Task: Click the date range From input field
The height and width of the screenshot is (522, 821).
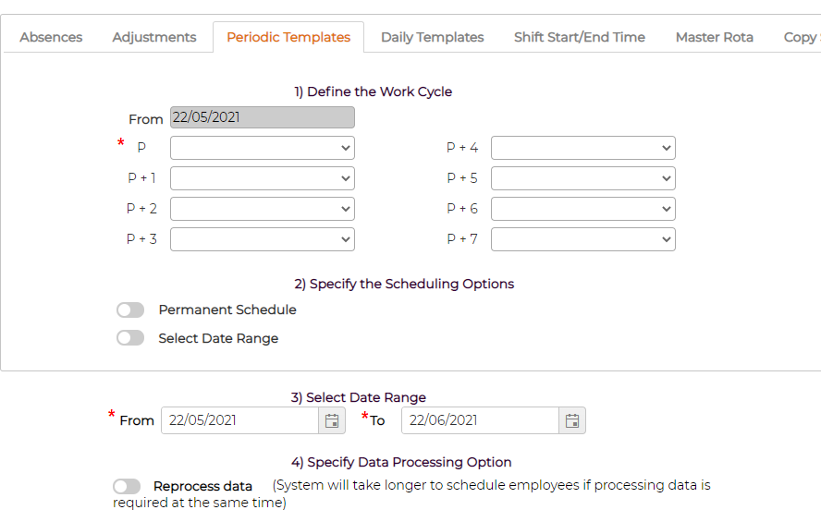Action: point(239,420)
